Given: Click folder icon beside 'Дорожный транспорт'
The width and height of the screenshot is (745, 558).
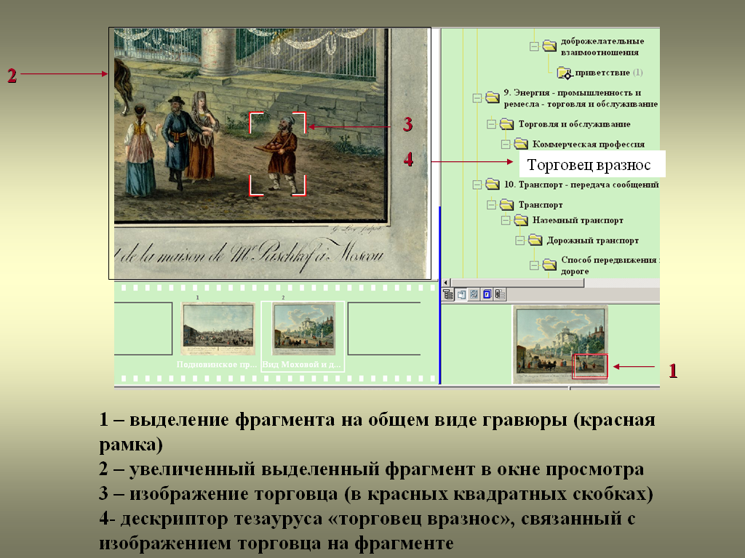Looking at the screenshot, I should click(x=535, y=240).
